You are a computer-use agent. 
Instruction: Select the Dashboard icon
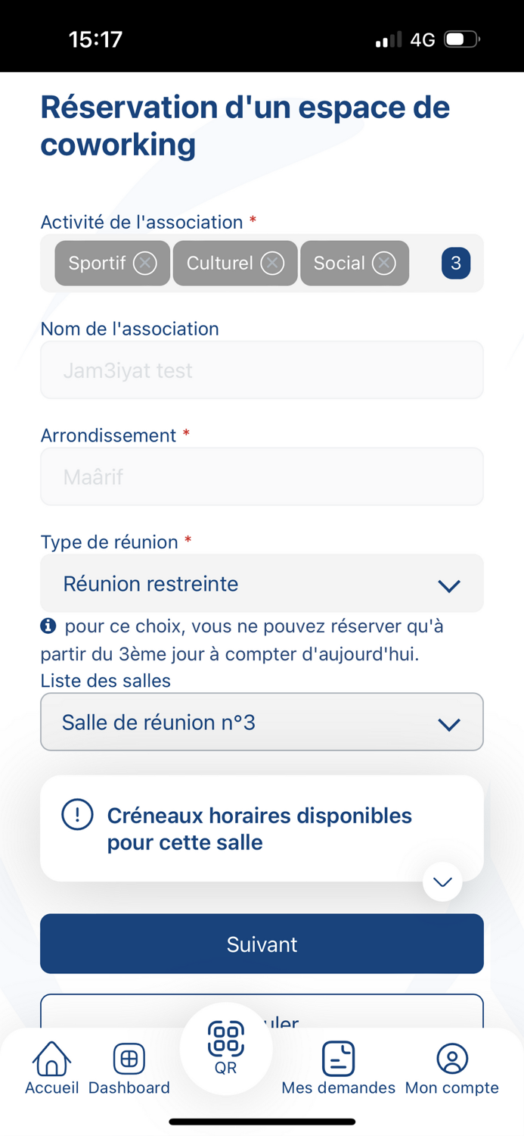tap(129, 1059)
